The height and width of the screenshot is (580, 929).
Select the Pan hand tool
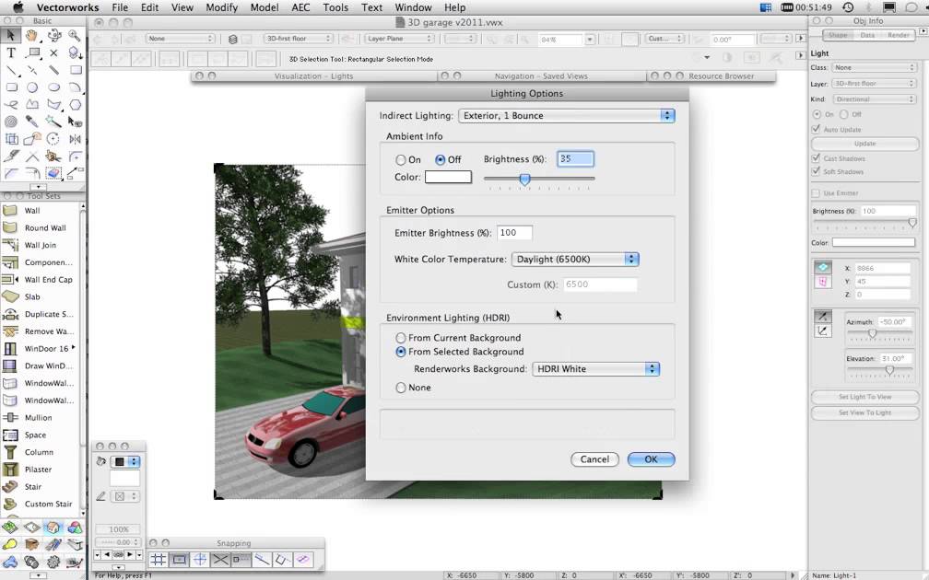coord(32,36)
